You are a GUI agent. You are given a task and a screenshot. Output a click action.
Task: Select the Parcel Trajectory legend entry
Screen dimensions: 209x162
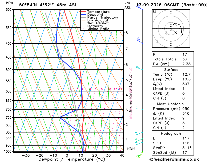(x=100, y=18)
